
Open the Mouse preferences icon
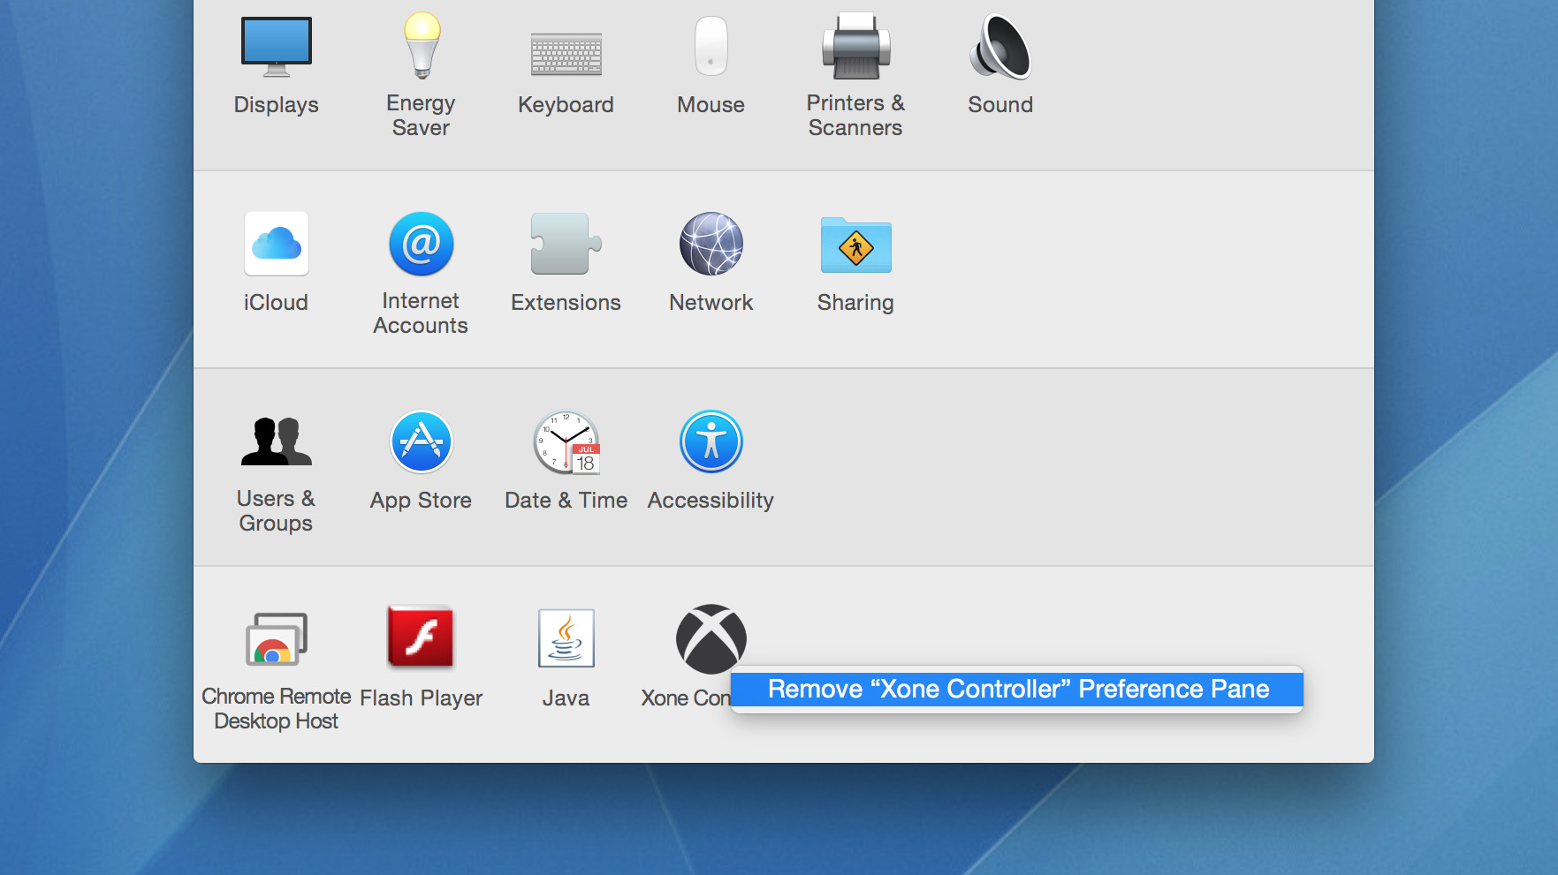coord(711,46)
